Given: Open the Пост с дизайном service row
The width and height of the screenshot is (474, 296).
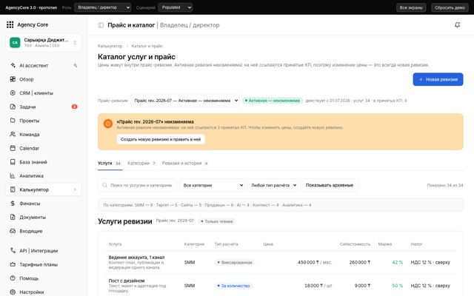Looking at the screenshot, I should [281, 286].
